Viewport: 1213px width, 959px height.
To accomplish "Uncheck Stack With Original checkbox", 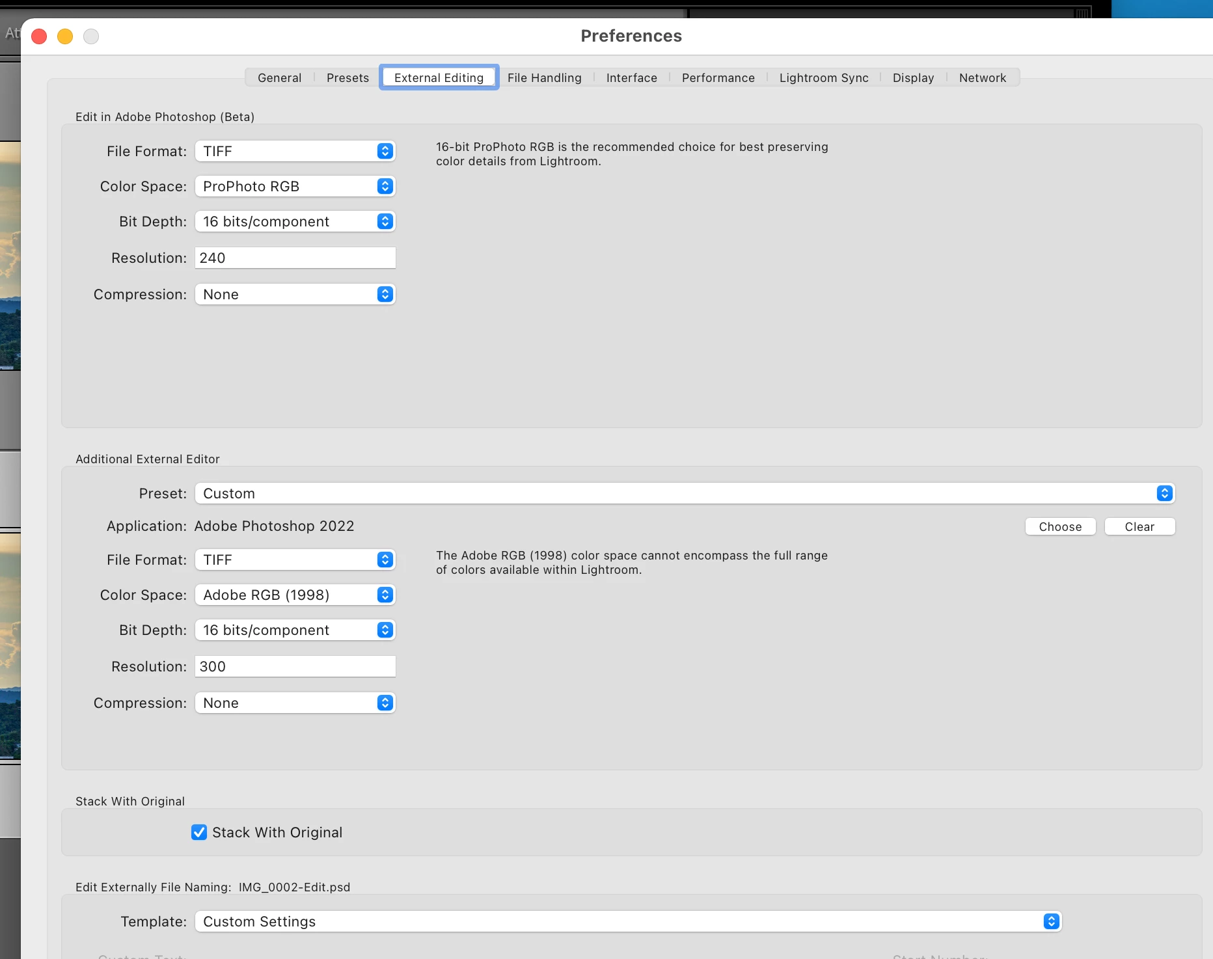I will point(199,832).
